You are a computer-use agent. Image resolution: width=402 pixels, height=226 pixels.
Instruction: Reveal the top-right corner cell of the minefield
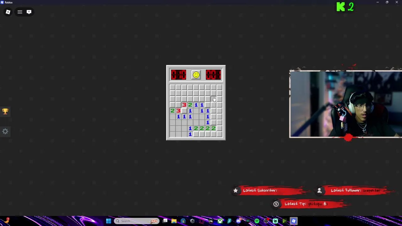click(220, 87)
